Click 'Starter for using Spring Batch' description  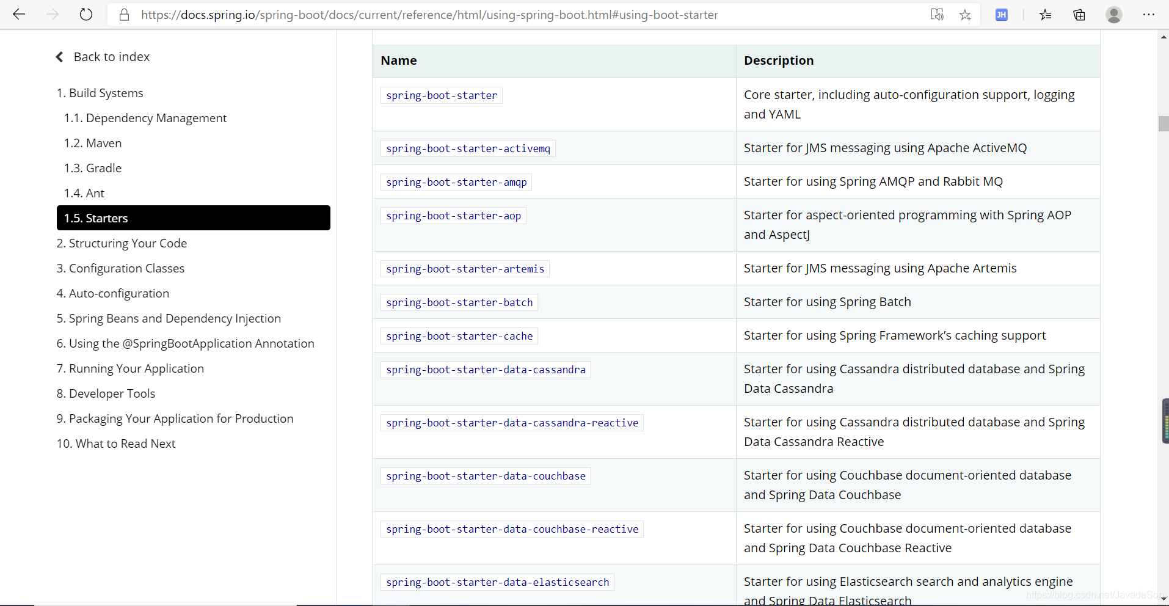(x=828, y=302)
